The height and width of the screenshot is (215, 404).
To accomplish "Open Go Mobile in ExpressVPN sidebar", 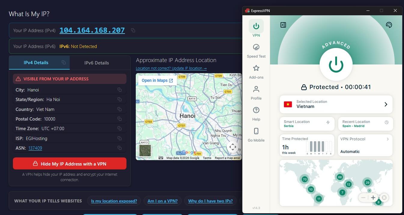I will click(256, 135).
